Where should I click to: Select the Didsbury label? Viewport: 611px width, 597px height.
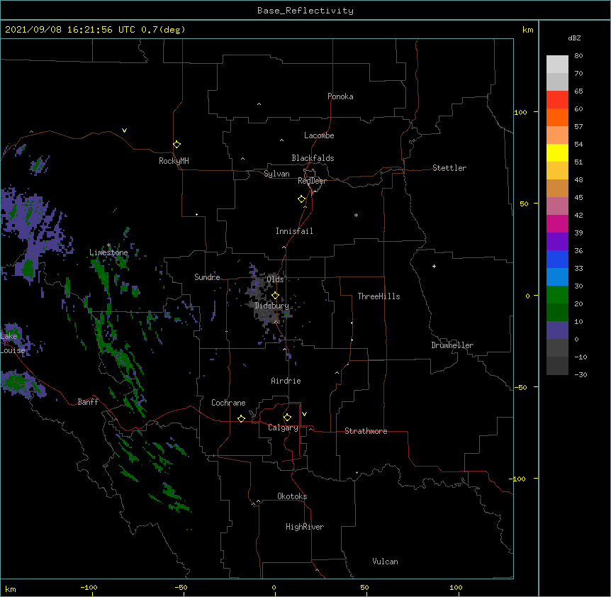[271, 306]
